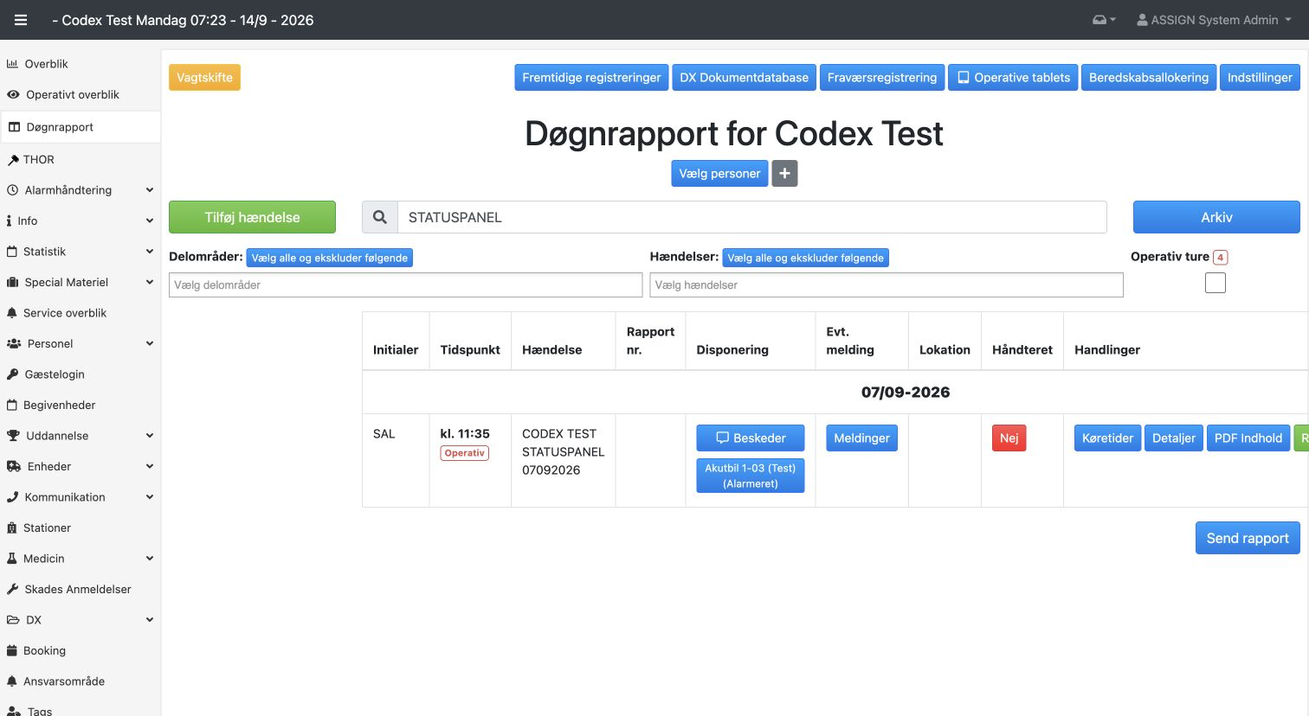Expand the Statistik submenu chevron
This screenshot has height=716, width=1309.
[x=150, y=252]
